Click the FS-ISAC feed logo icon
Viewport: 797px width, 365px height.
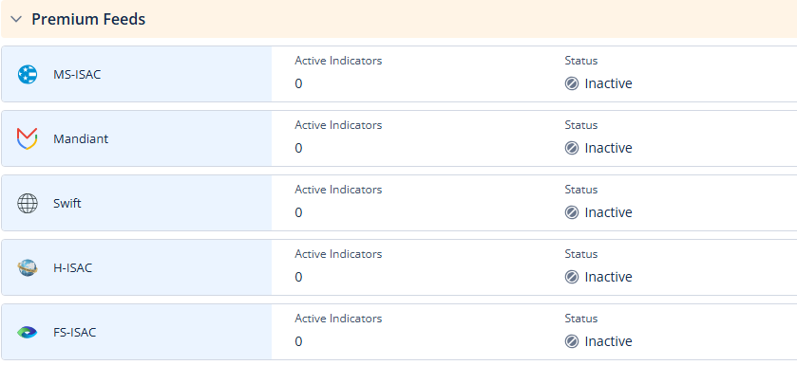pos(27,333)
